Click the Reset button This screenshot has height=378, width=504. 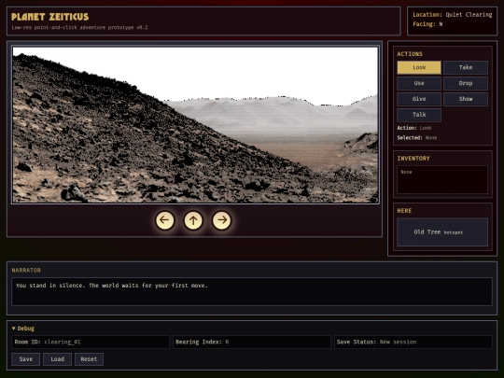[89, 359]
